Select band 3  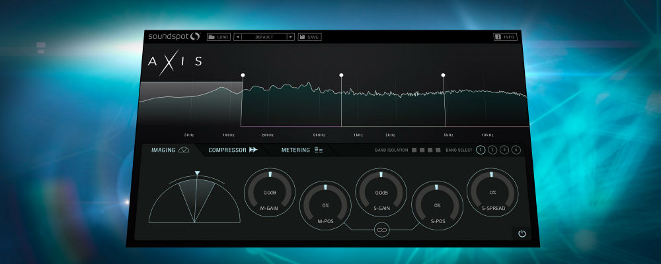point(504,150)
